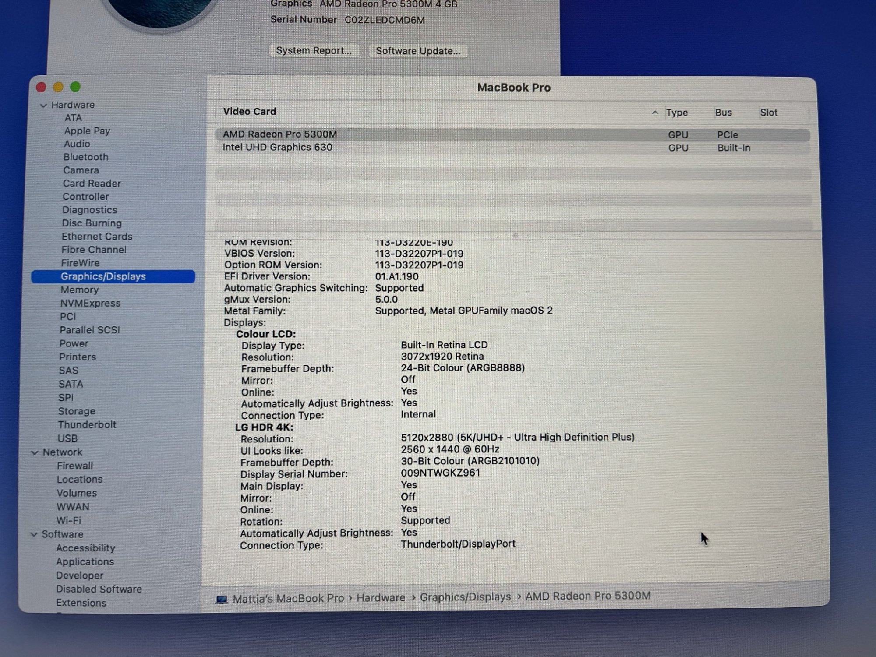Viewport: 876px width, 657px height.
Task: Select Memory in the sidebar
Action: [x=79, y=290]
